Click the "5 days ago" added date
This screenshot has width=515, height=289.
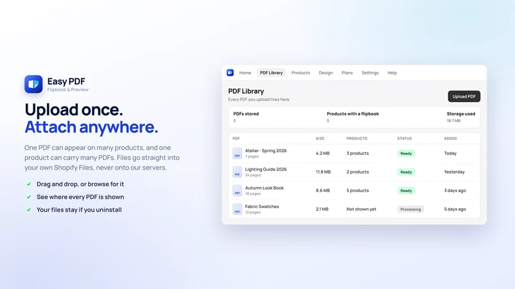point(455,209)
